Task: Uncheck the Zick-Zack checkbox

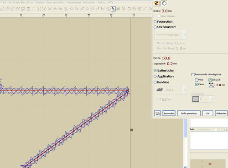Action: pyautogui.click(x=210, y=80)
